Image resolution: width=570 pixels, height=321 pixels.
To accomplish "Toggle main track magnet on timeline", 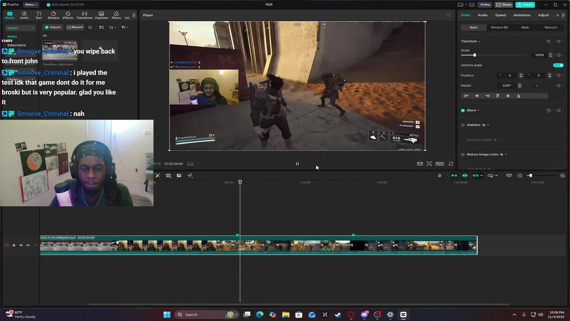I will click(x=454, y=176).
